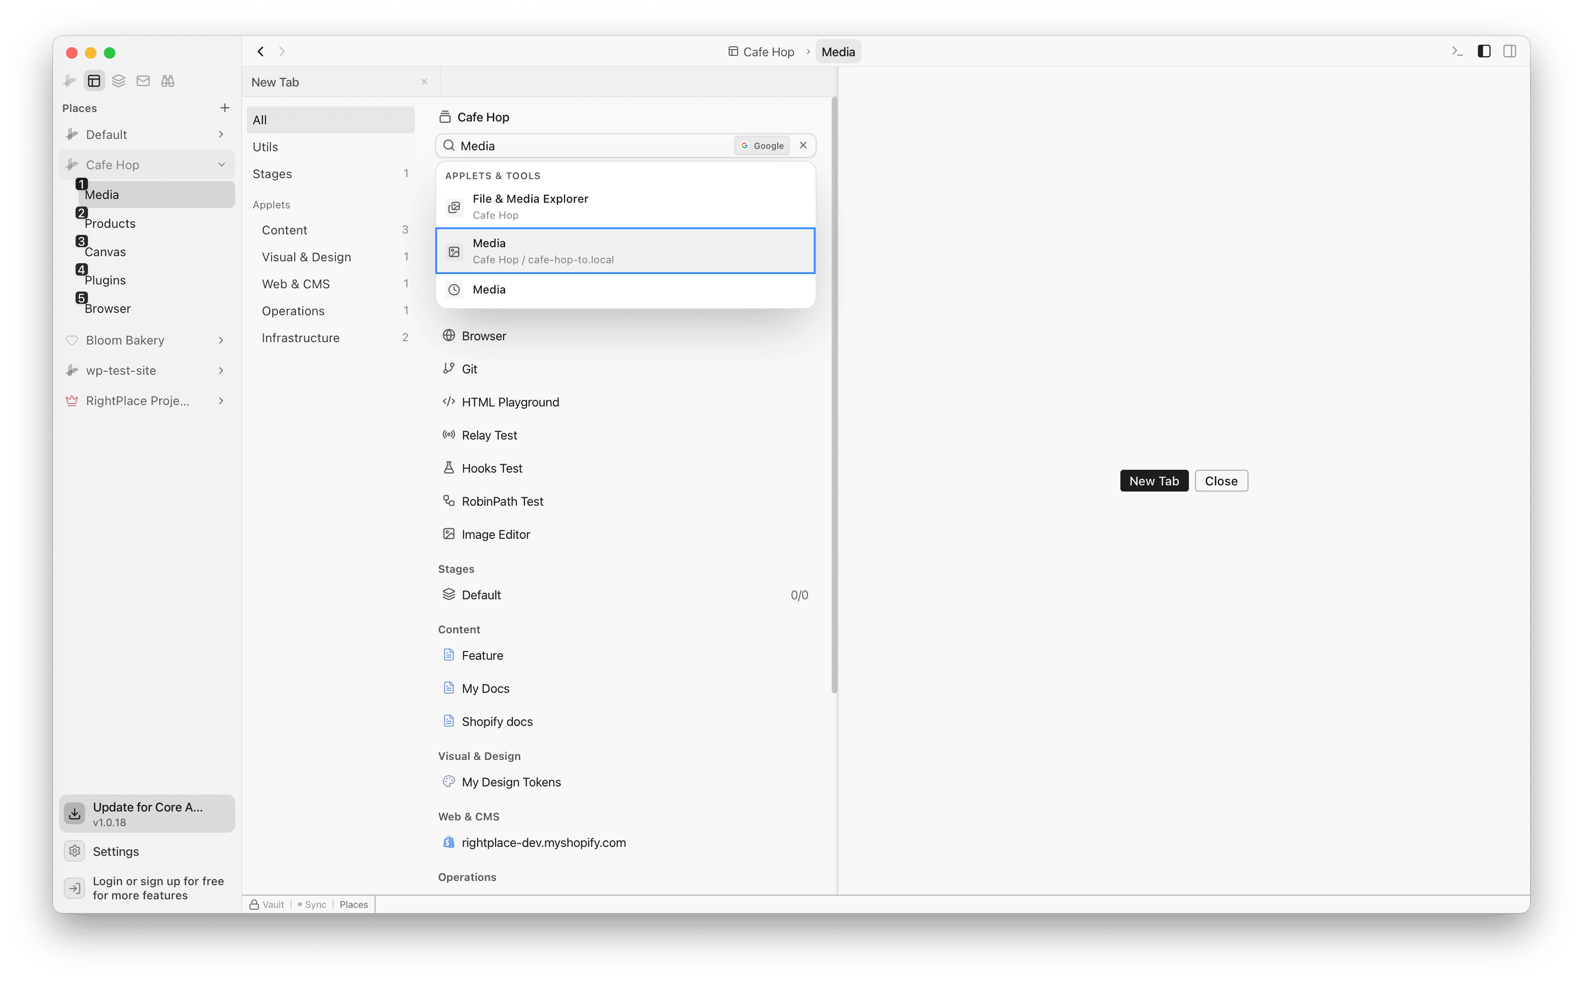This screenshot has width=1583, height=983.
Task: Open the Git tool
Action: [x=625, y=369]
